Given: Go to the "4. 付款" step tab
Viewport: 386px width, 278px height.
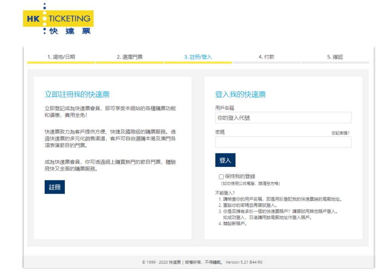Looking at the screenshot, I should pyautogui.click(x=266, y=56).
